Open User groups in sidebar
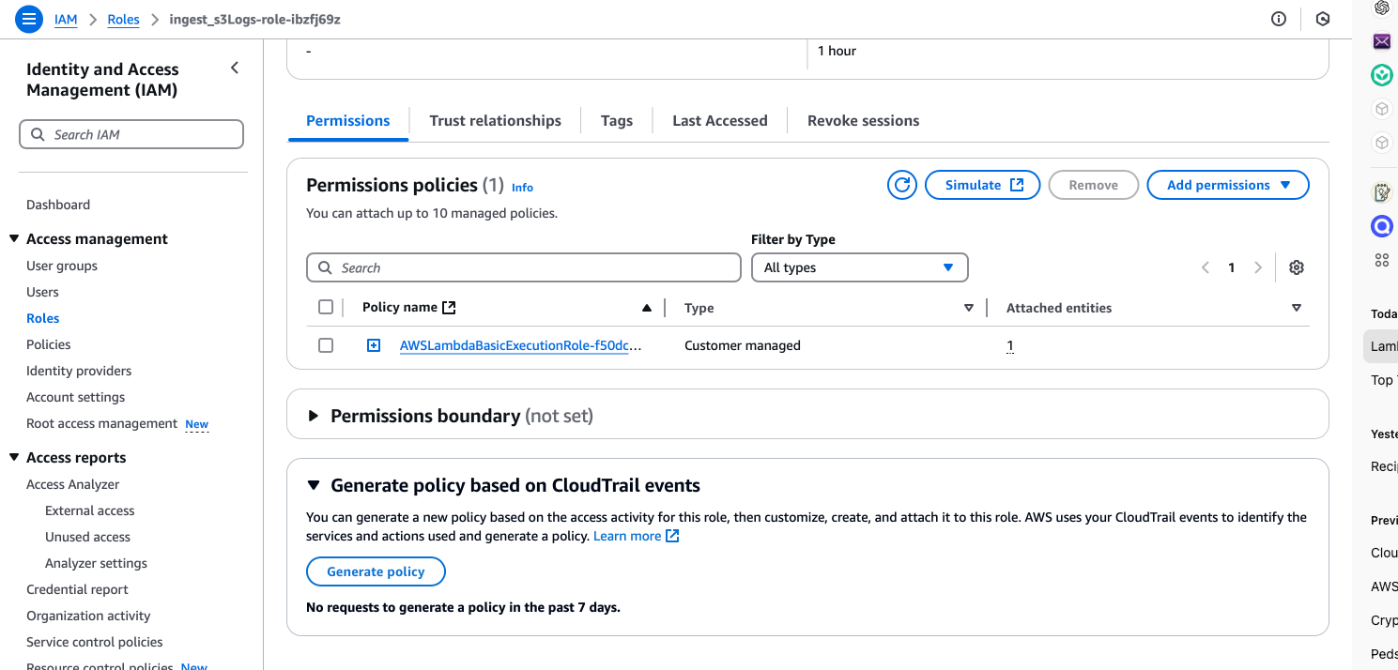Viewport: 1398px width, 670px height. tap(62, 266)
